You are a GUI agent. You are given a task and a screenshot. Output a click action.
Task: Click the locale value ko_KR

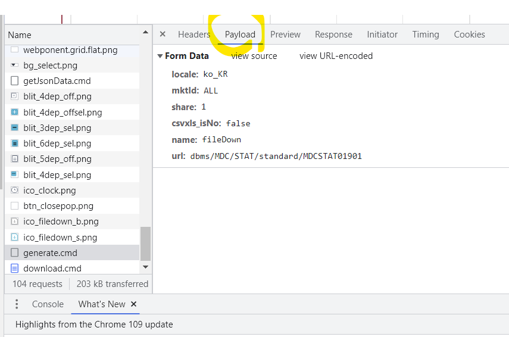[216, 74]
